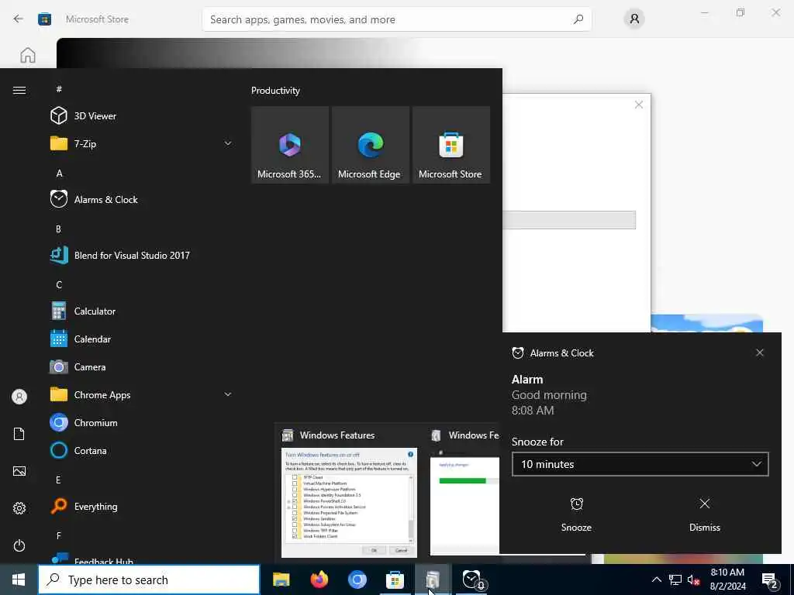Open the Microsoft 365 tile

290,145
